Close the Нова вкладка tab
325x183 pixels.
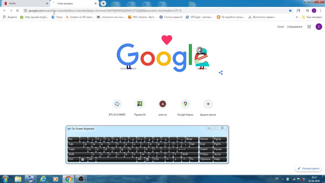click(x=95, y=4)
